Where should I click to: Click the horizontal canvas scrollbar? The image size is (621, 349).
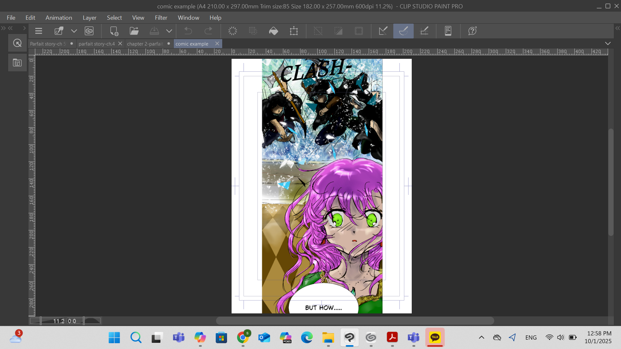coord(355,321)
